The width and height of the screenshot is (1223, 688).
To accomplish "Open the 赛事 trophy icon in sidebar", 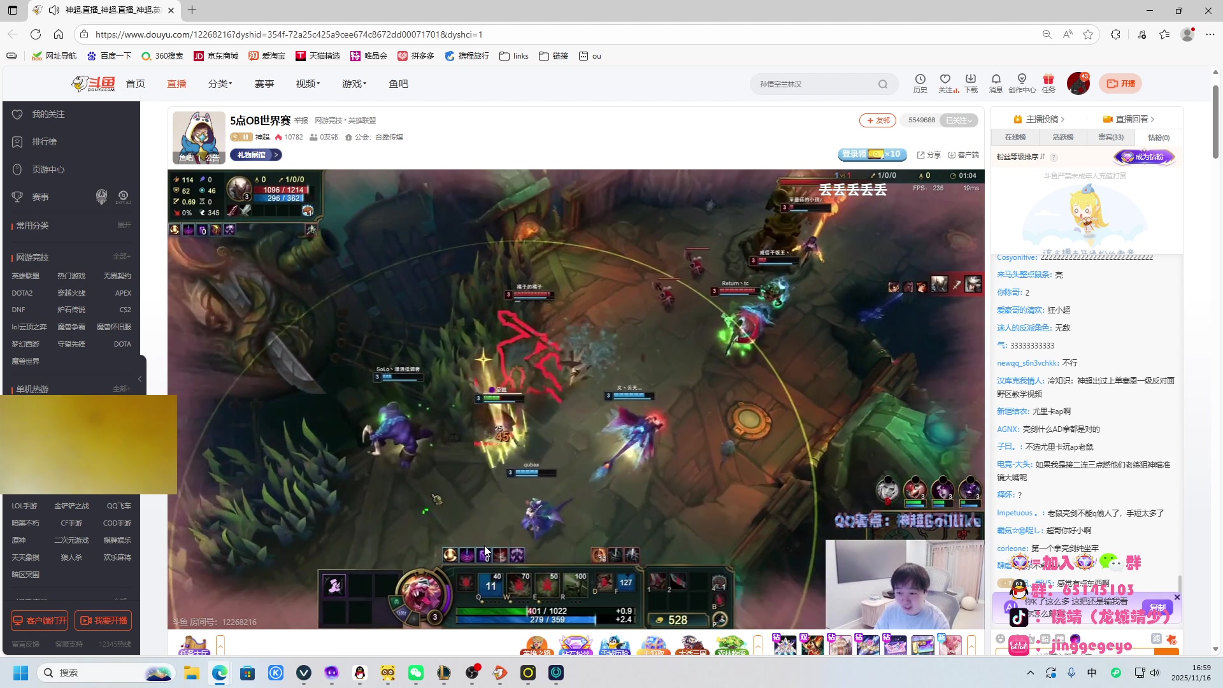I will click(17, 197).
